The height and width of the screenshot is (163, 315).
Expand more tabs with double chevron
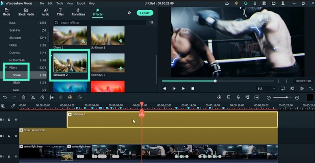tap(129, 13)
